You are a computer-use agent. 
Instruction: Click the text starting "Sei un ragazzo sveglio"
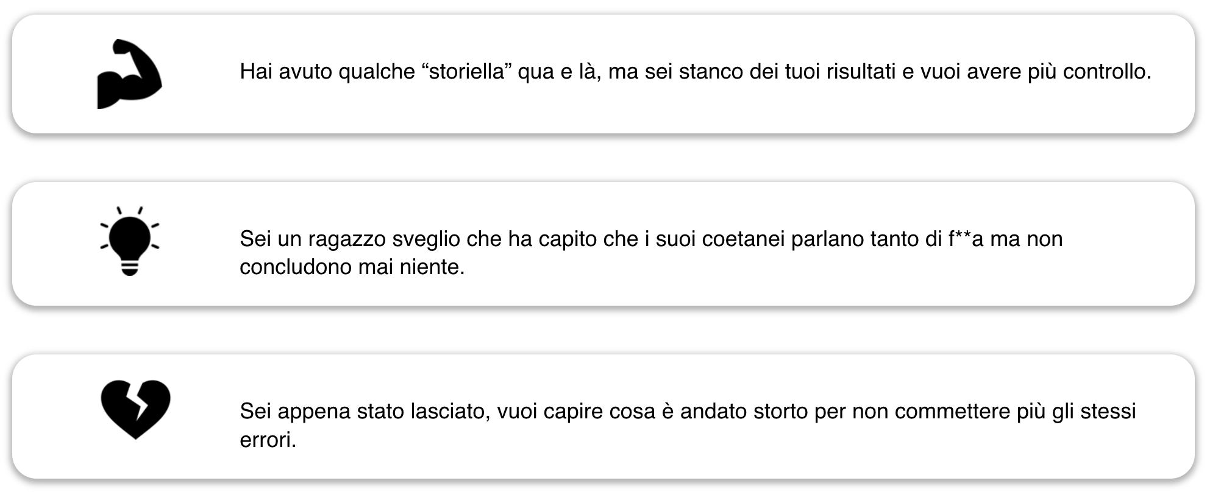651,253
